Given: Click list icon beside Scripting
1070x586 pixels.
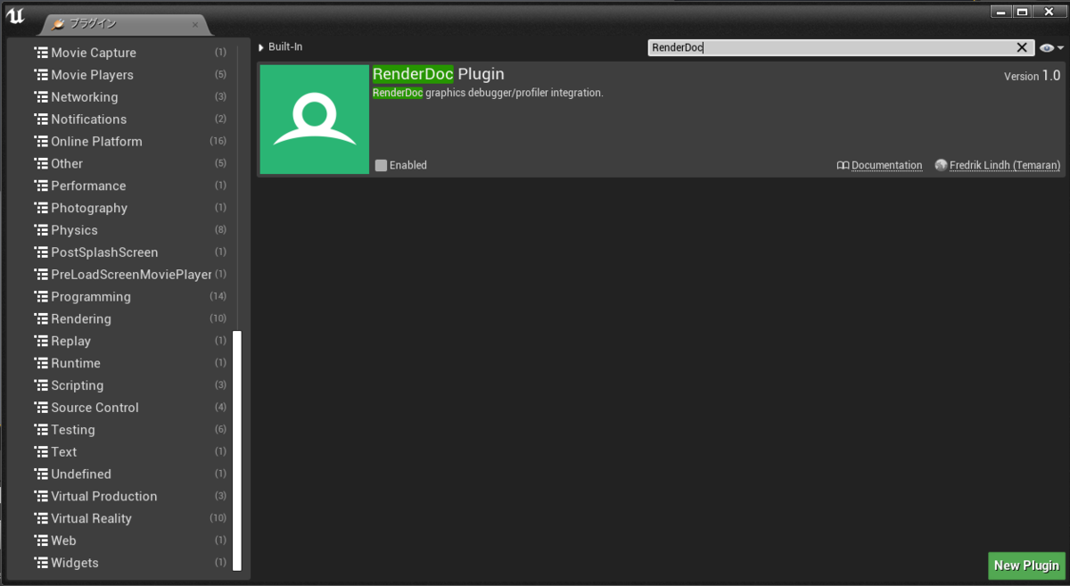Looking at the screenshot, I should pos(41,385).
